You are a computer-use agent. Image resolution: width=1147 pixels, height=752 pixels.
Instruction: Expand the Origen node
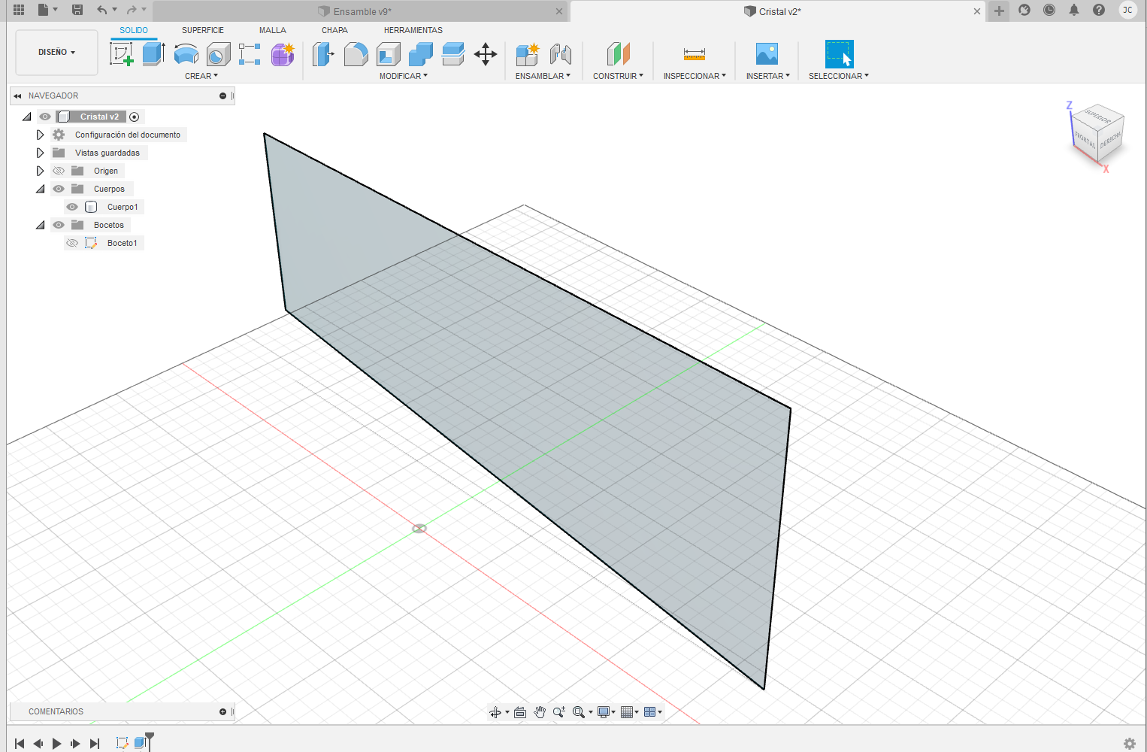point(40,171)
